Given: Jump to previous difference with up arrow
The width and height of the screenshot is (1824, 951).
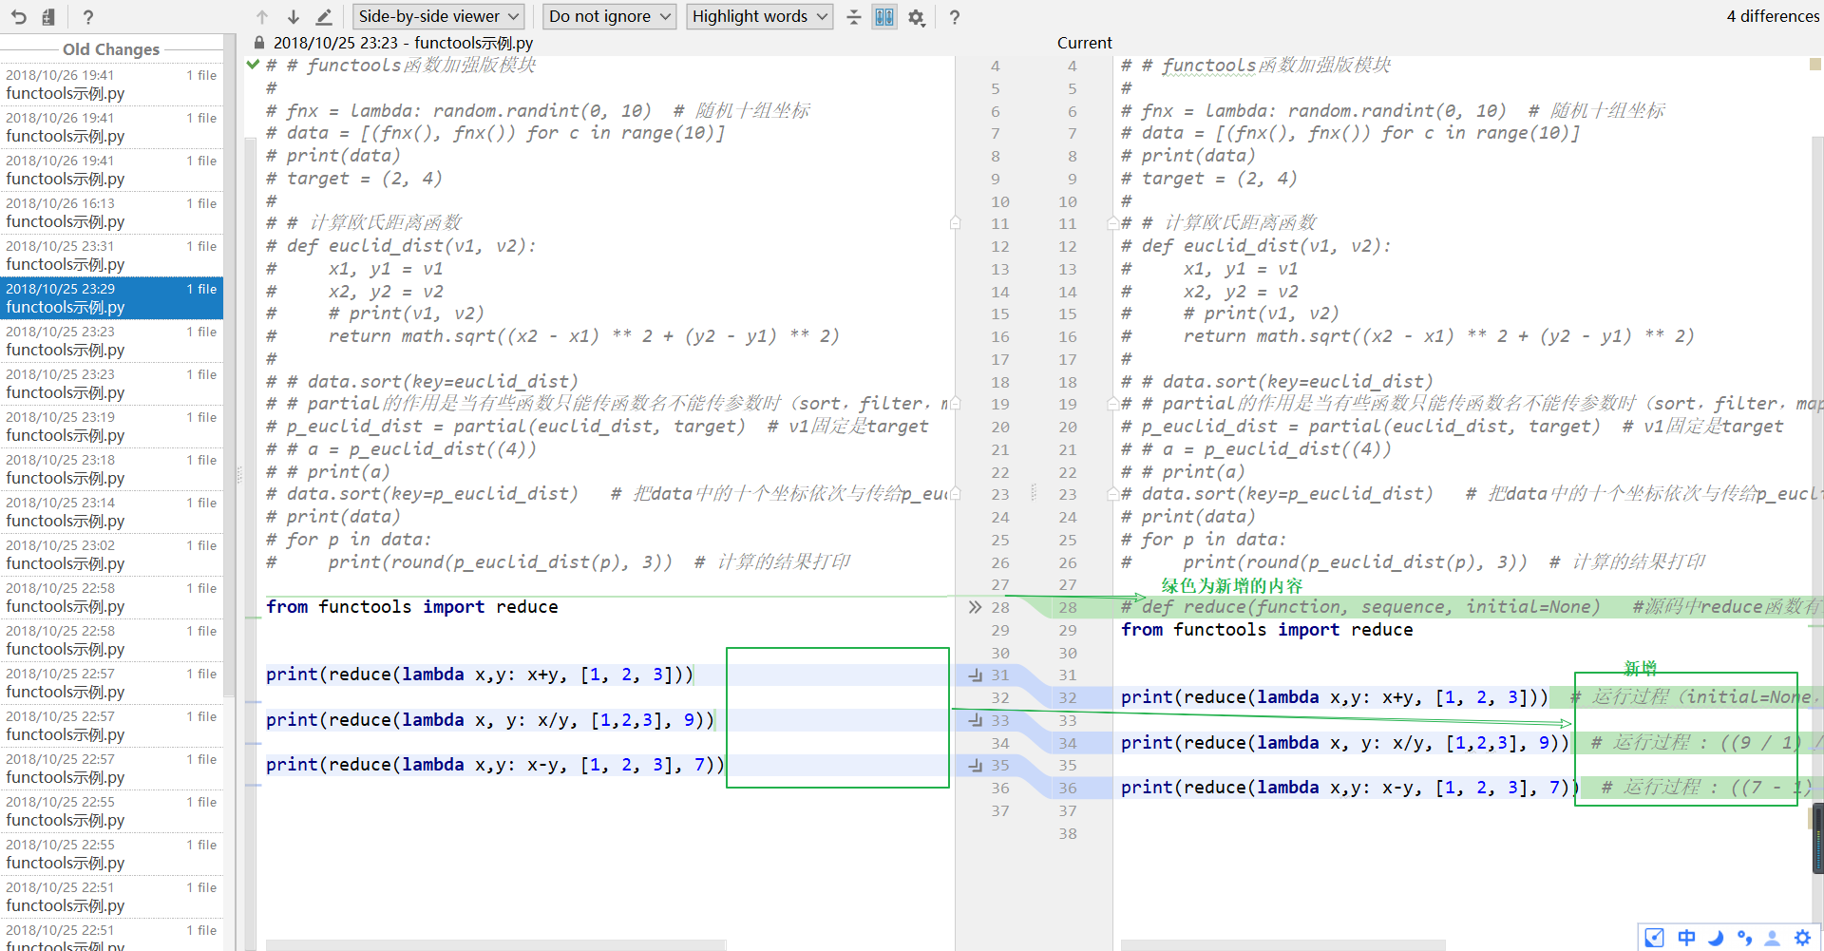Looking at the screenshot, I should pos(261,16).
